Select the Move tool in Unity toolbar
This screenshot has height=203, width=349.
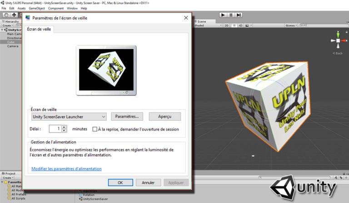(14, 15)
